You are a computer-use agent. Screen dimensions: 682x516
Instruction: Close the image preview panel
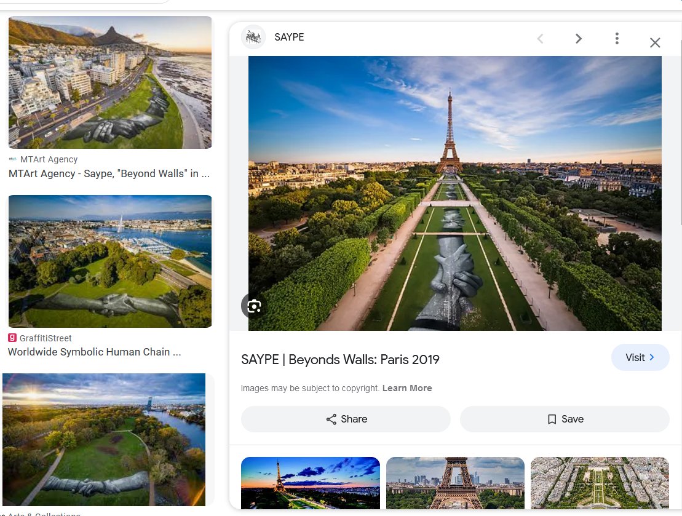(x=655, y=42)
